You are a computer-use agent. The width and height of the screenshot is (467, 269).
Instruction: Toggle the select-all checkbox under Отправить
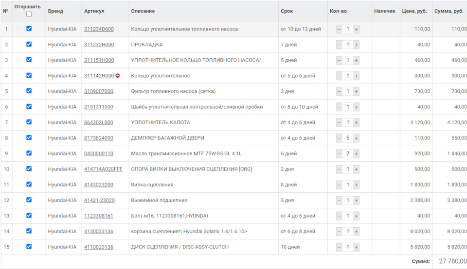pyautogui.click(x=29, y=14)
